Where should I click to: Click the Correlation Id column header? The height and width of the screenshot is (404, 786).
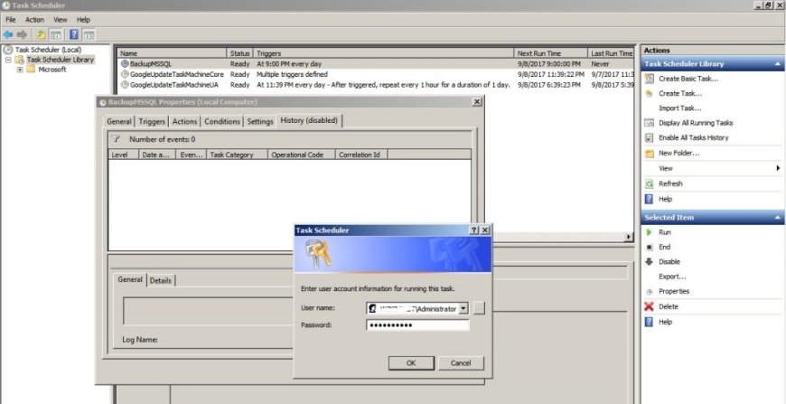tap(361, 155)
